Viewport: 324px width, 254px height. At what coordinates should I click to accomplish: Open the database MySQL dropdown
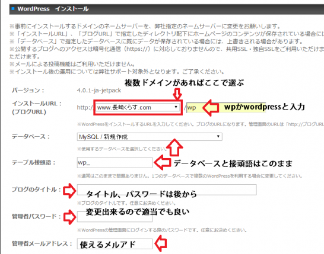(x=150, y=137)
